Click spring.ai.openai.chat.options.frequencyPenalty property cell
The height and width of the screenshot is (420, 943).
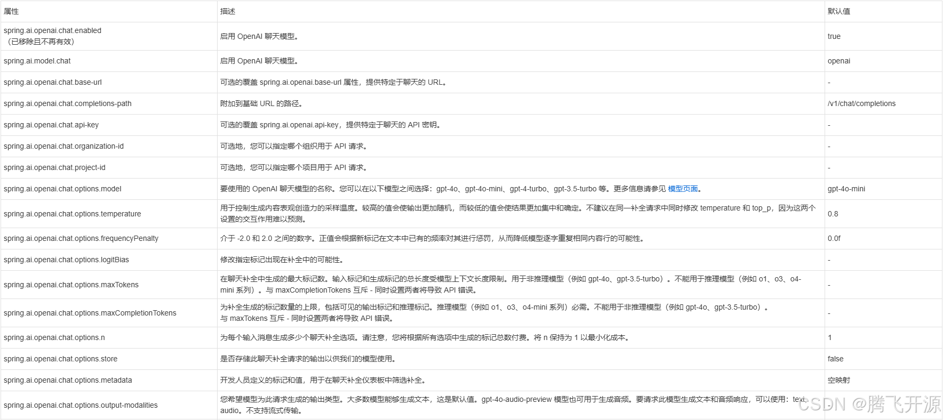[x=109, y=238]
